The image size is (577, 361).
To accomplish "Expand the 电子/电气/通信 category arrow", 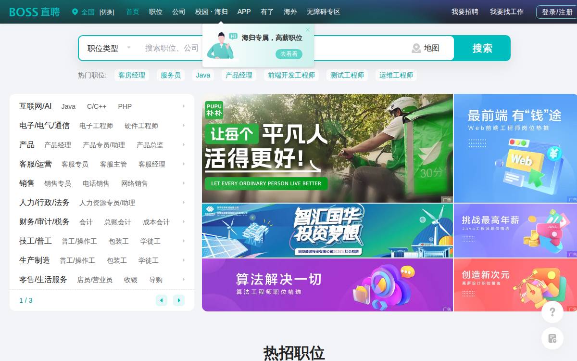I will coord(184,125).
